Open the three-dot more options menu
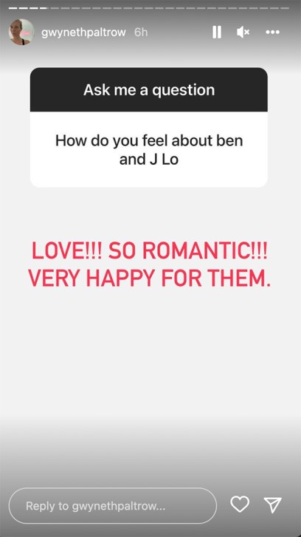Viewport: 301px width, 537px height. click(273, 33)
